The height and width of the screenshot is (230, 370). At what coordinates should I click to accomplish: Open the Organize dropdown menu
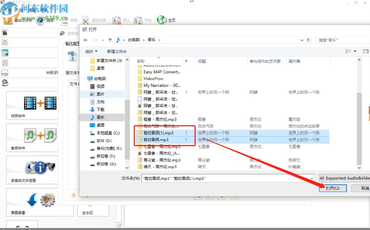[91, 51]
